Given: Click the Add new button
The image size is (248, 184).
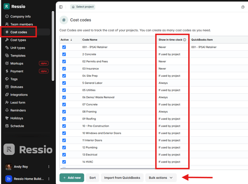Looking at the screenshot, I should pyautogui.click(x=72, y=178).
